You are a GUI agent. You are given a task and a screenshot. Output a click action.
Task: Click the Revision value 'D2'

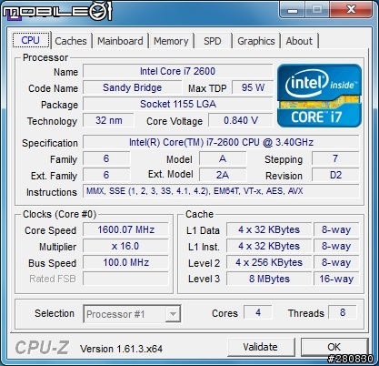[335, 175]
